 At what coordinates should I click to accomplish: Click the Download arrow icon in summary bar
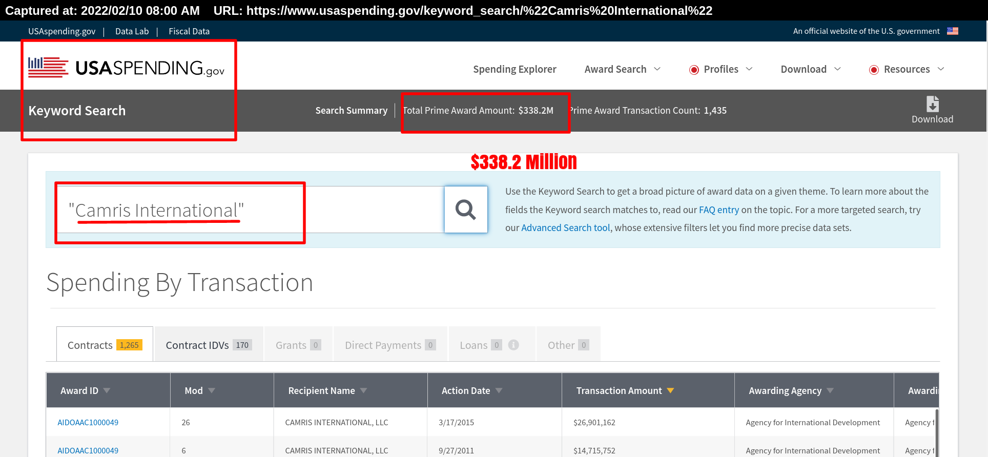tap(933, 104)
